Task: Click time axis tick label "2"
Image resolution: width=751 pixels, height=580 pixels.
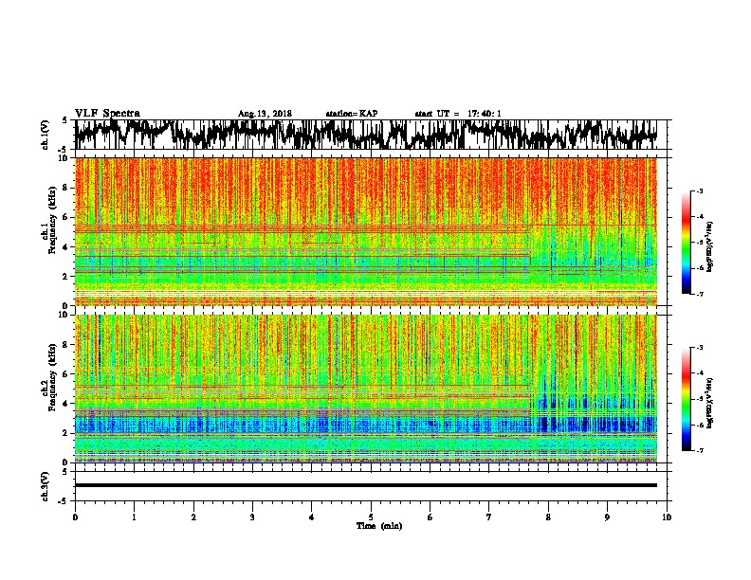Action: tap(193, 517)
